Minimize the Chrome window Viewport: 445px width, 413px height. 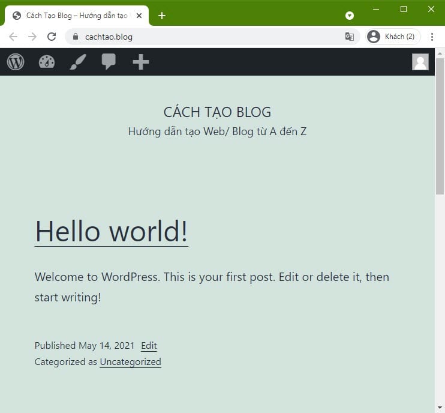pos(376,9)
